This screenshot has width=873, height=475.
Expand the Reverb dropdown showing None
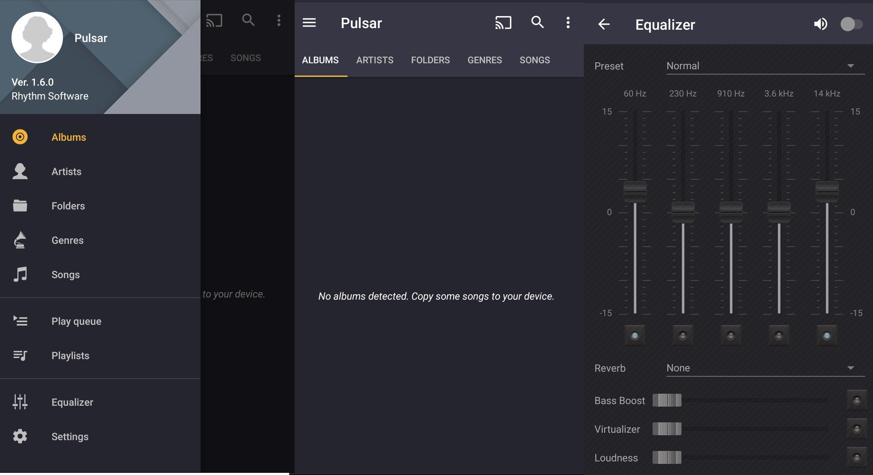pos(765,368)
